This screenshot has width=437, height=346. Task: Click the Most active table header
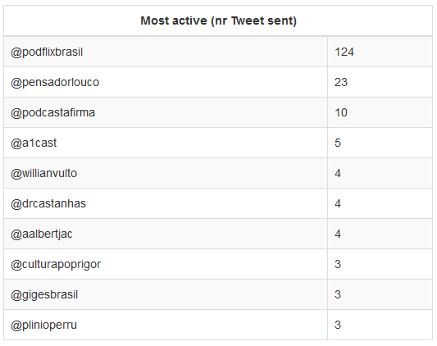(218, 21)
